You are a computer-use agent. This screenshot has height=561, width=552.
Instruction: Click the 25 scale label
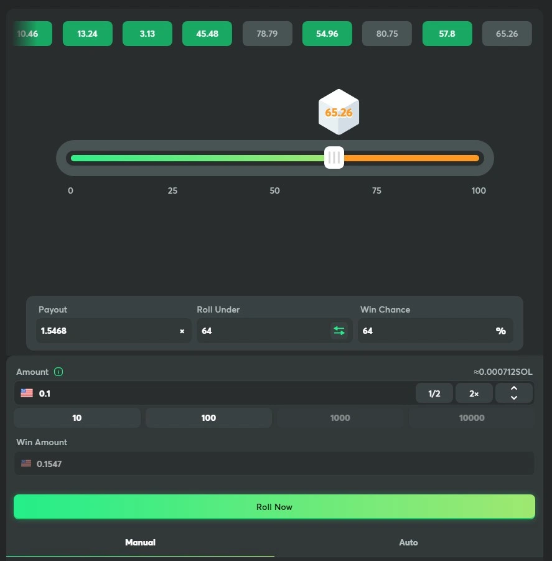click(172, 191)
